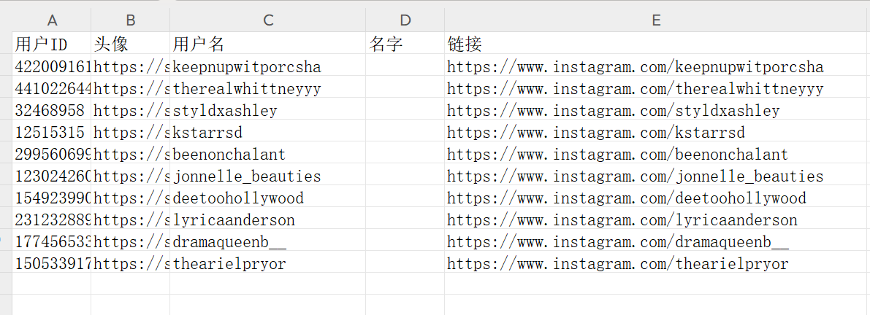Screen dimensions: 870x315
Task: Select user ID cell 12515315
Action: [x=52, y=133]
